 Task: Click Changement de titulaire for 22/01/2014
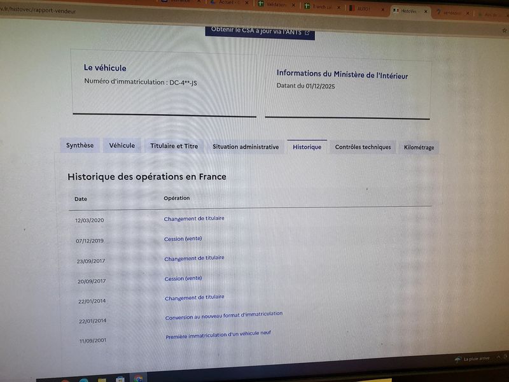pos(195,297)
